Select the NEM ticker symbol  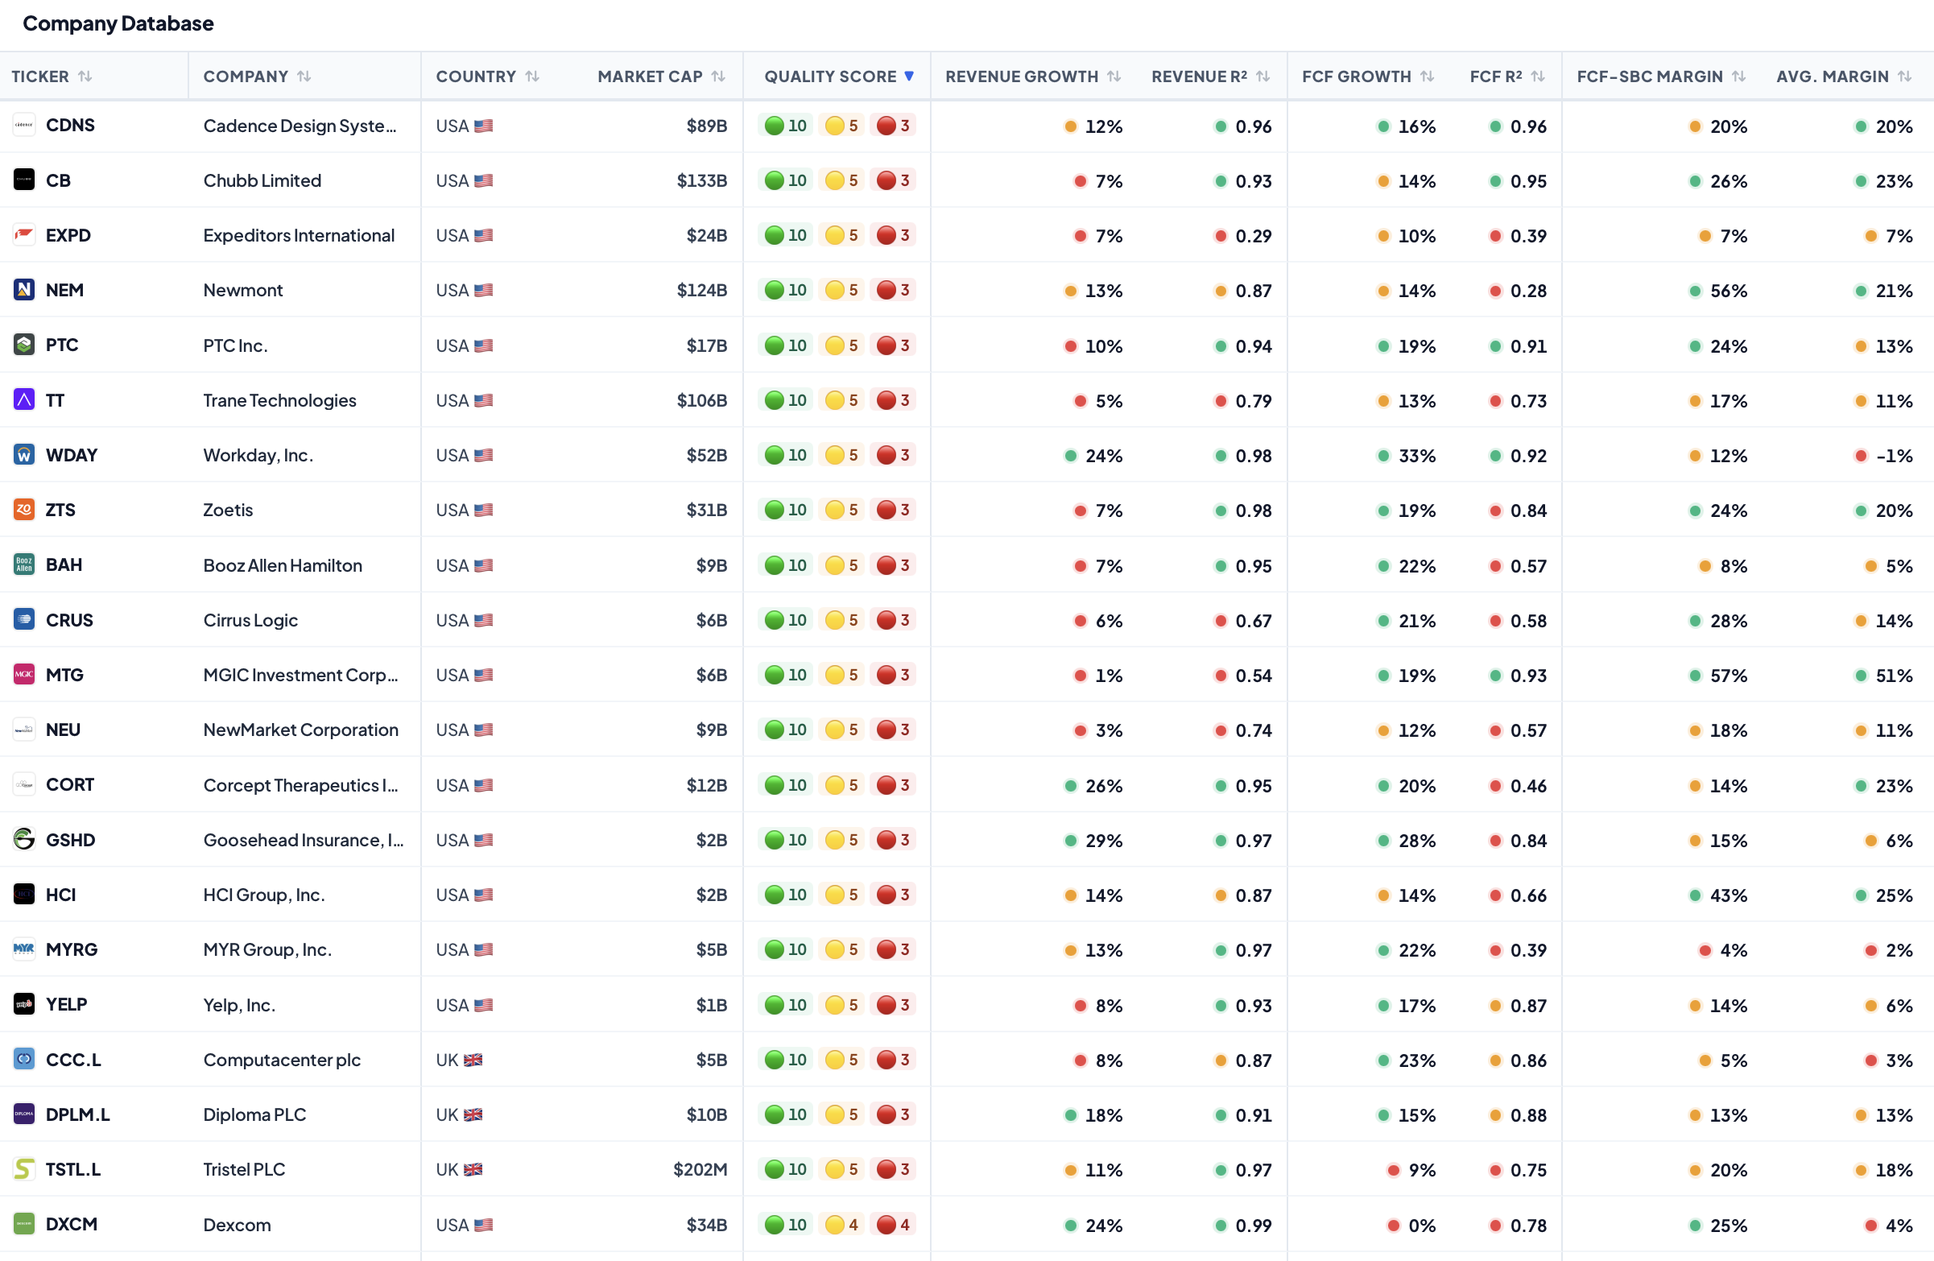click(65, 290)
